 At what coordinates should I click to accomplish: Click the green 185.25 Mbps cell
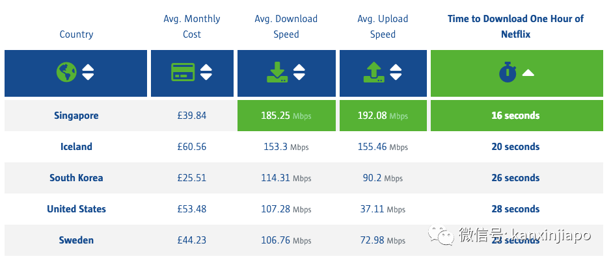286,116
